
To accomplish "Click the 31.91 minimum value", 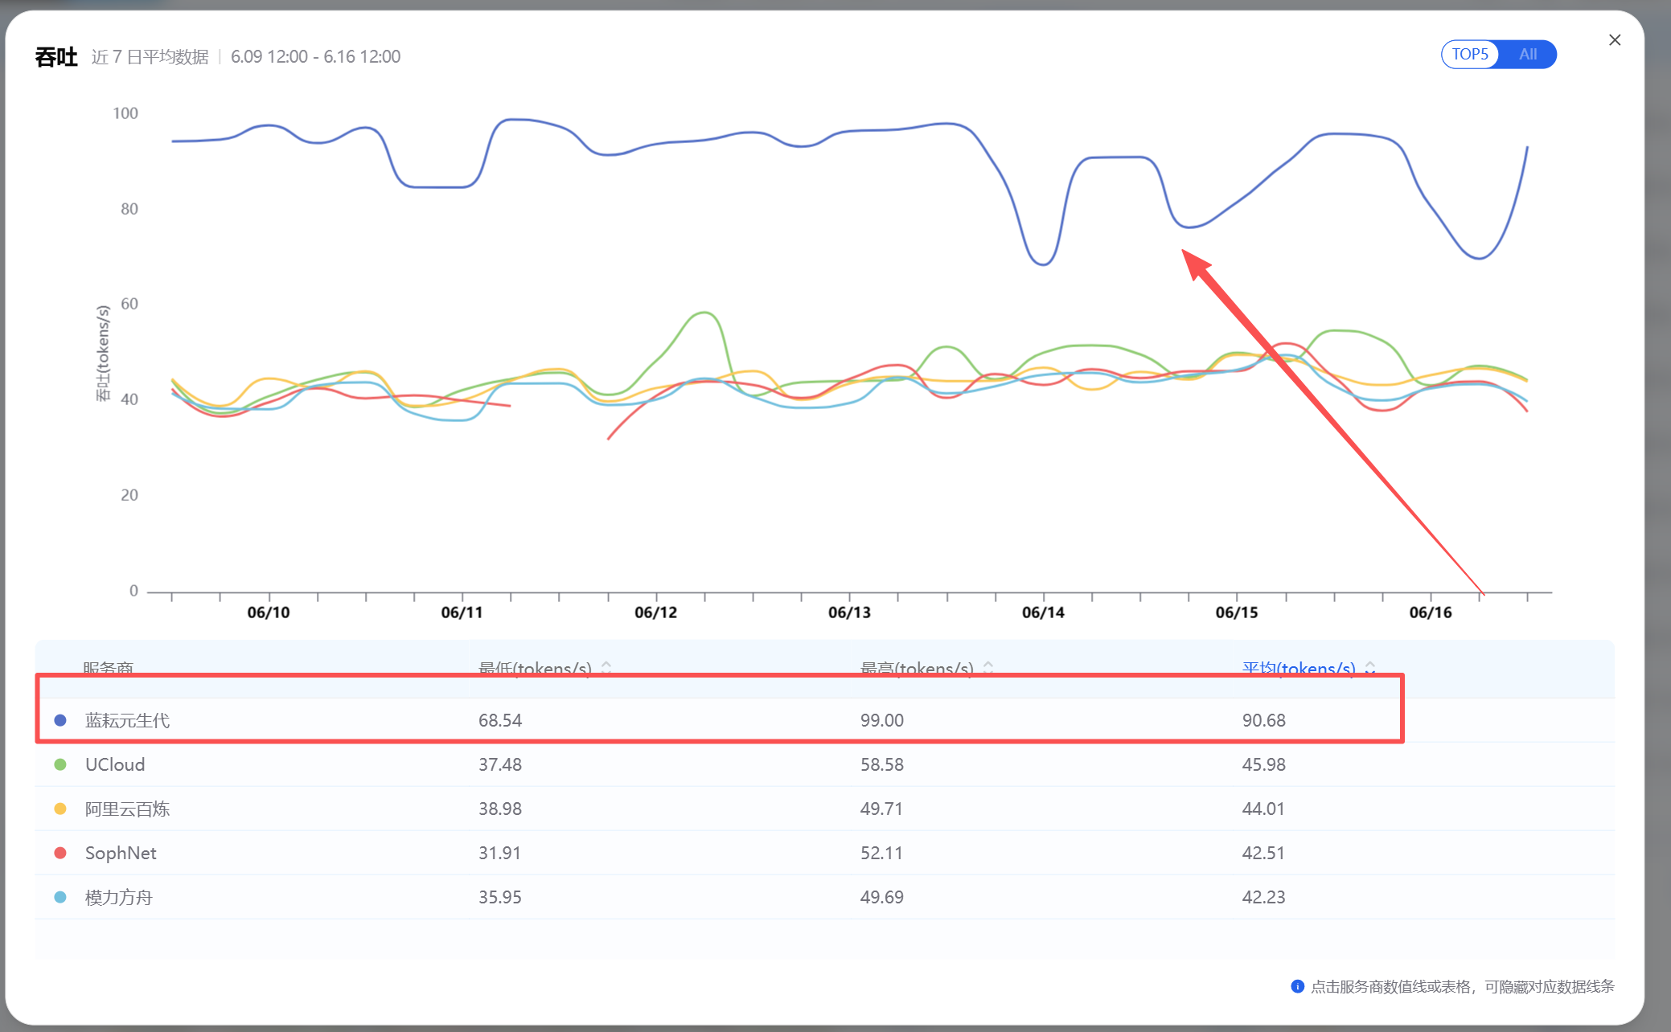I will 499,853.
